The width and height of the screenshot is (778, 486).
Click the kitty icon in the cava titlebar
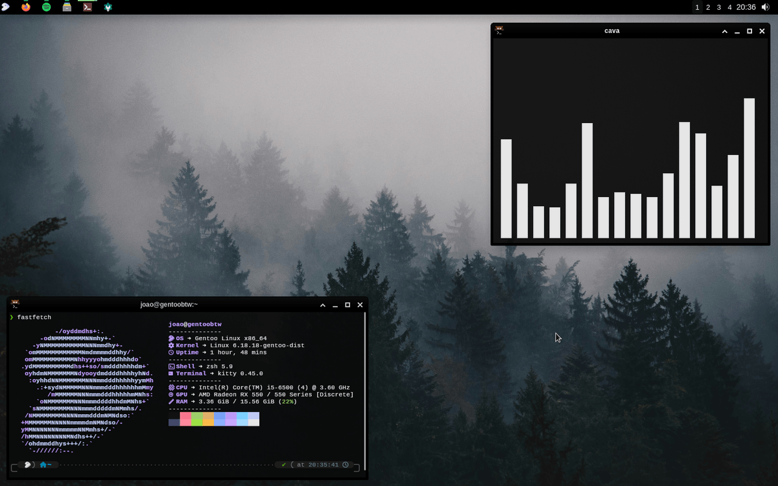499,30
